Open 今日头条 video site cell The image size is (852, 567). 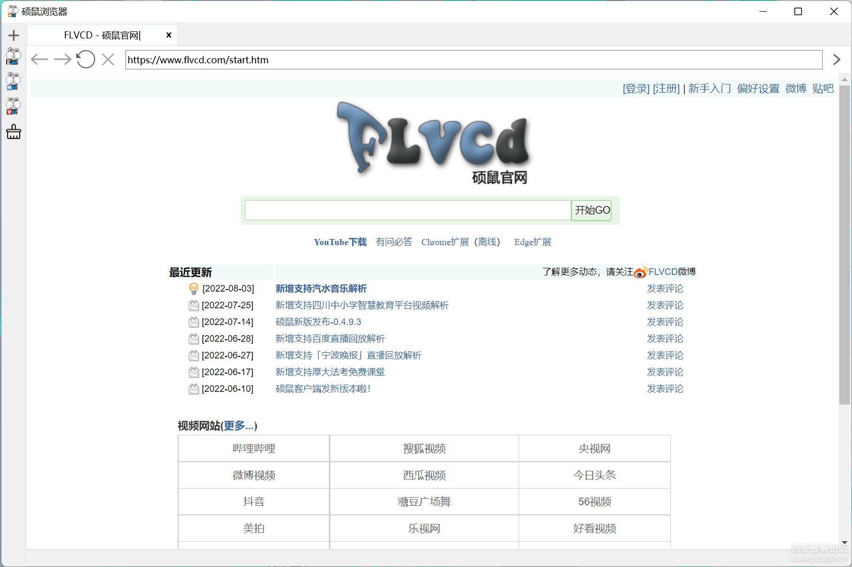tap(594, 475)
